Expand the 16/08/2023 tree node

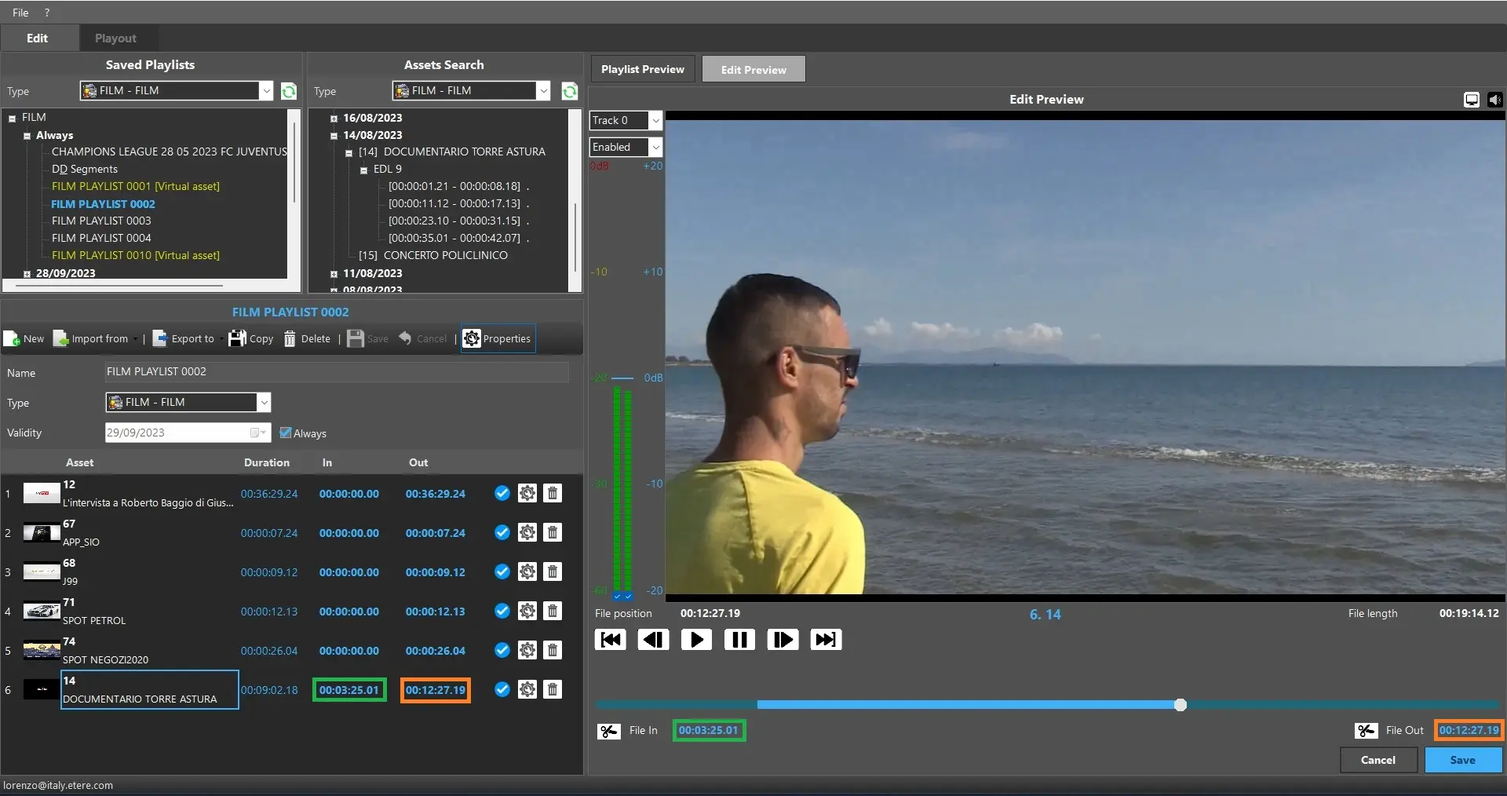(x=334, y=119)
